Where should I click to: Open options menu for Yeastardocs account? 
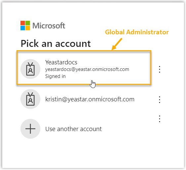point(160,69)
